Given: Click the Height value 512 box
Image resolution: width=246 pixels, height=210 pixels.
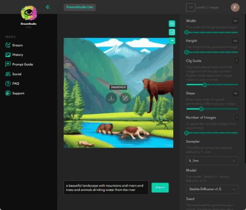Looking at the screenshot, I should [235, 41].
